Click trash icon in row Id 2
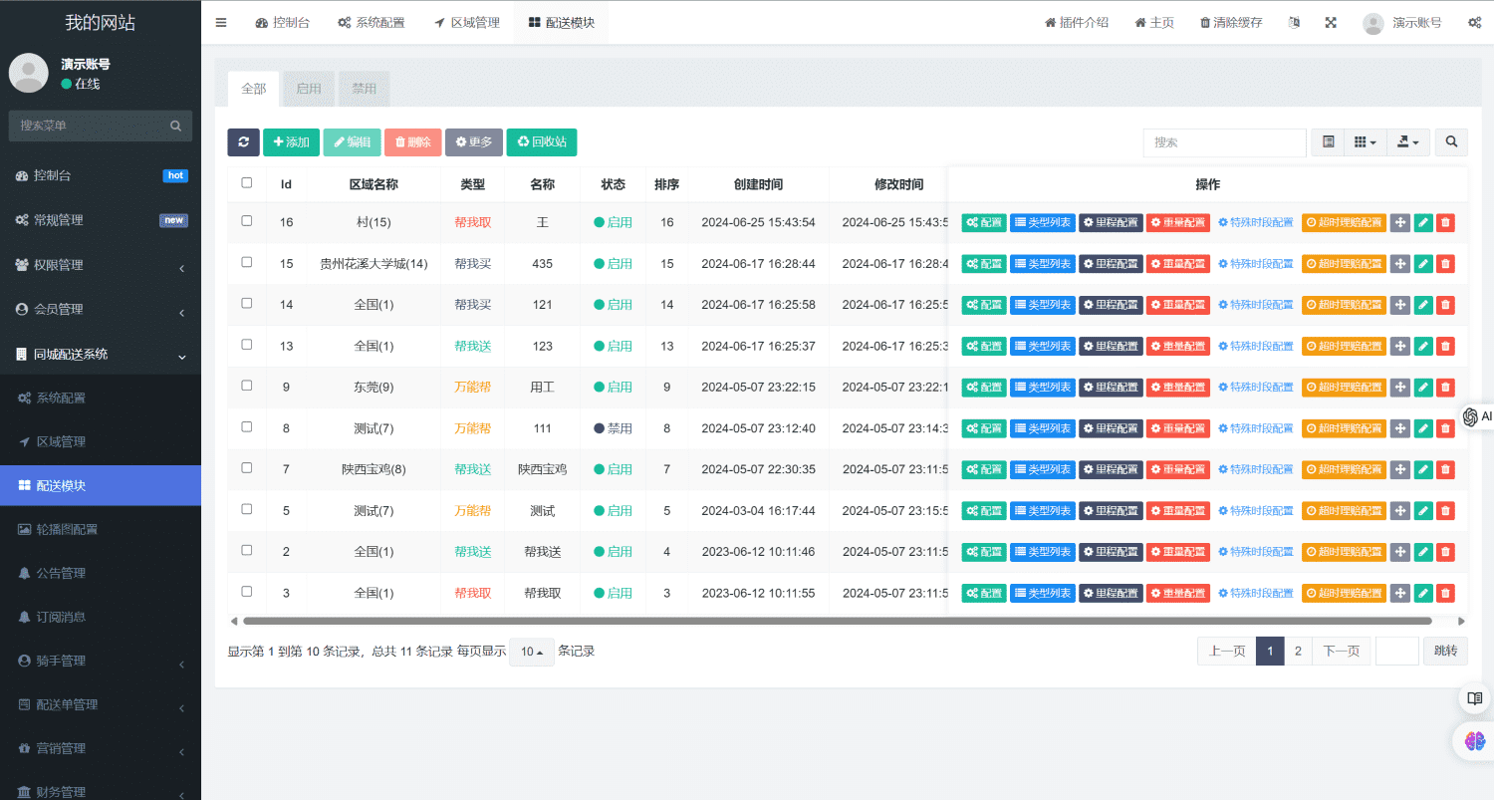 pyautogui.click(x=1446, y=552)
